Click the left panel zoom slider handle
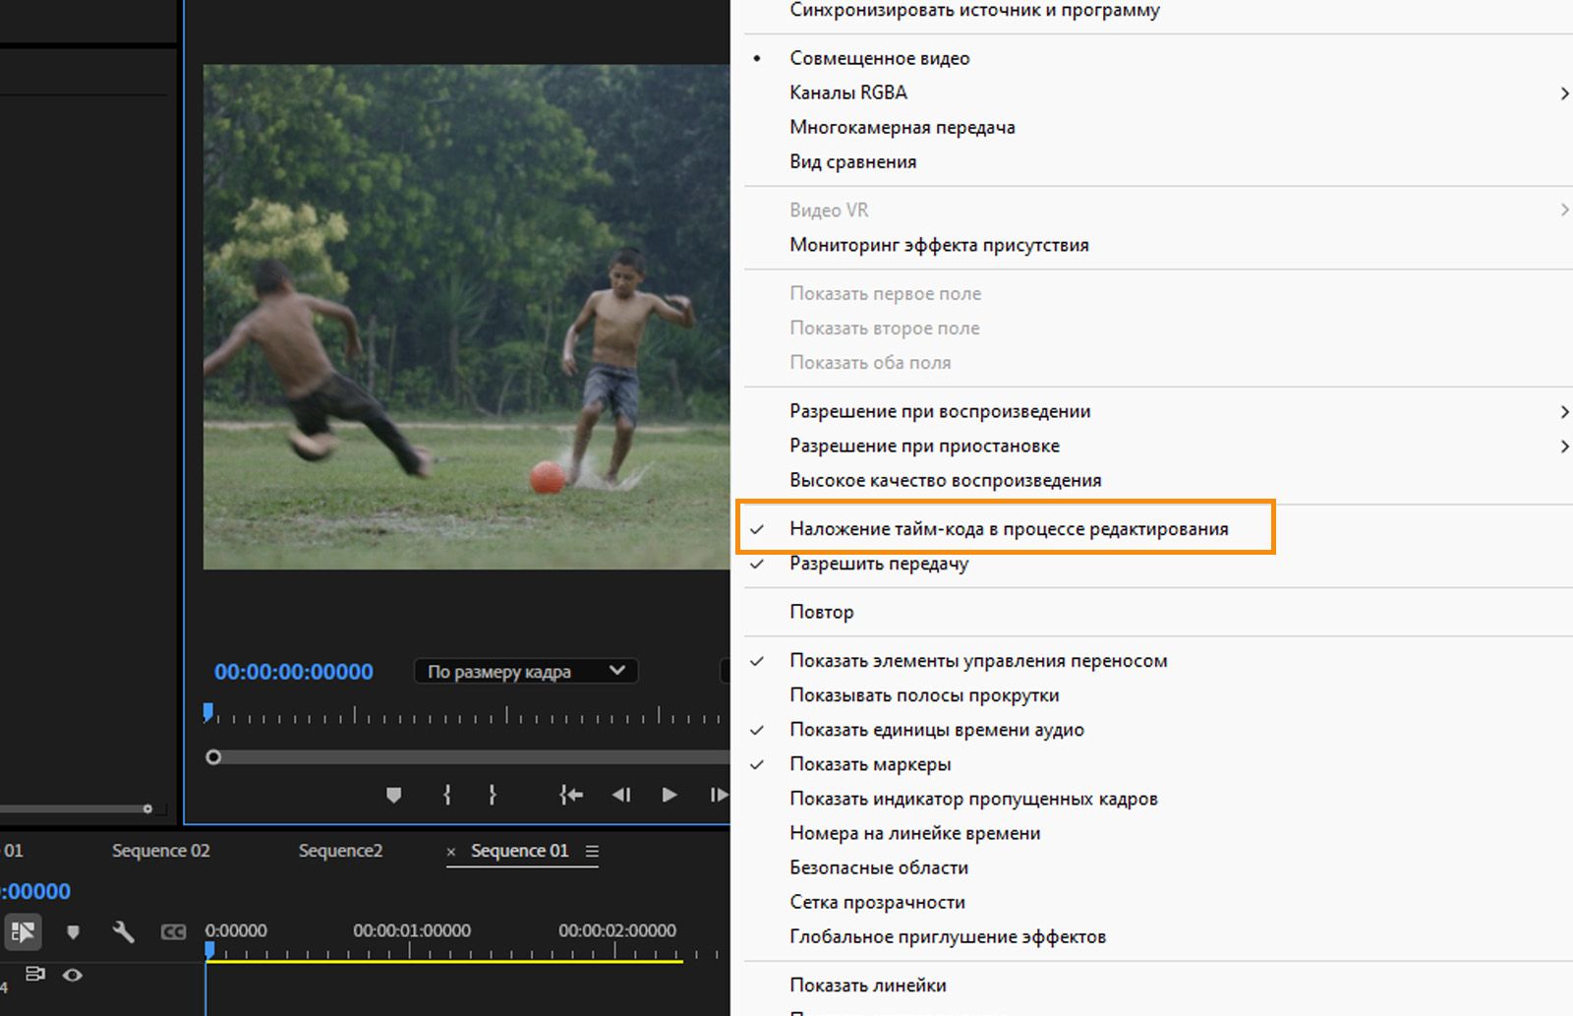 [x=147, y=809]
